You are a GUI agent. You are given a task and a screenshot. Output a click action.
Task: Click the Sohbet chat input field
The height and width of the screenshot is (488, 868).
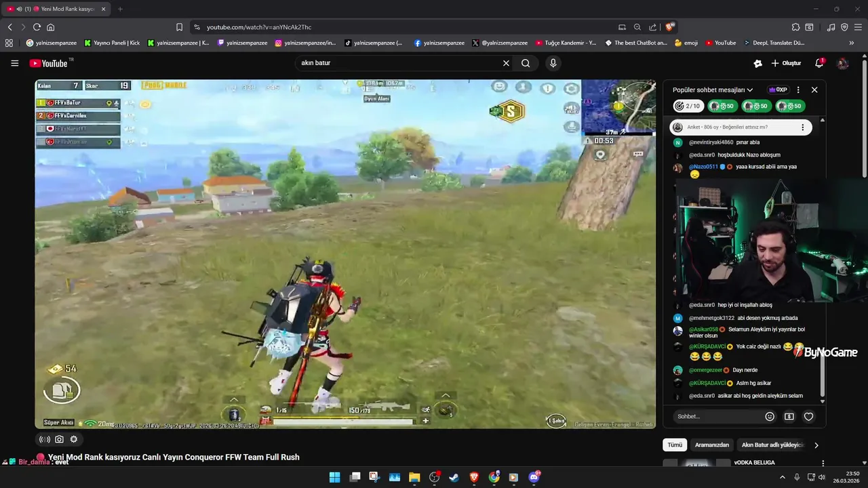coord(717,416)
